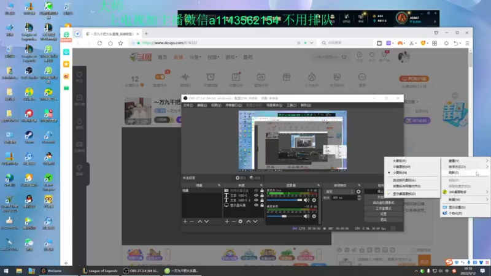Toggle visibility of text (GDI+) 2 source

256,201
